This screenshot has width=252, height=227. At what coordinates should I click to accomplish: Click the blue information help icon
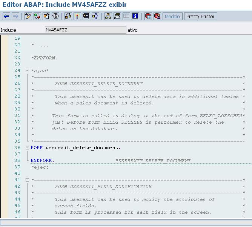pyautogui.click(x=135, y=16)
